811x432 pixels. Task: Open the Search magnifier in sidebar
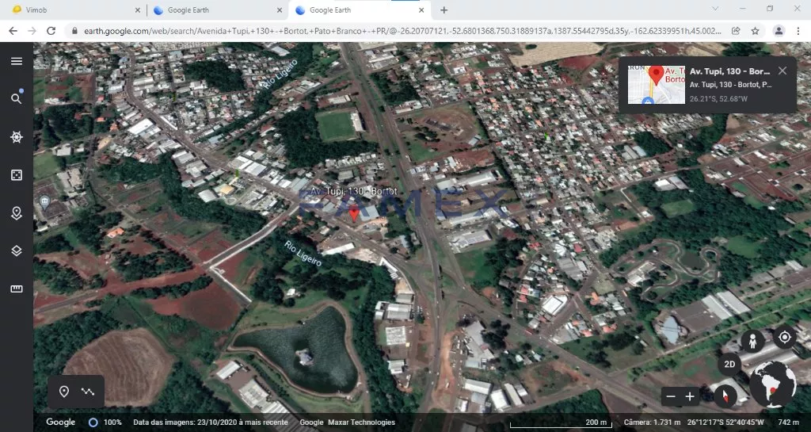[16, 99]
